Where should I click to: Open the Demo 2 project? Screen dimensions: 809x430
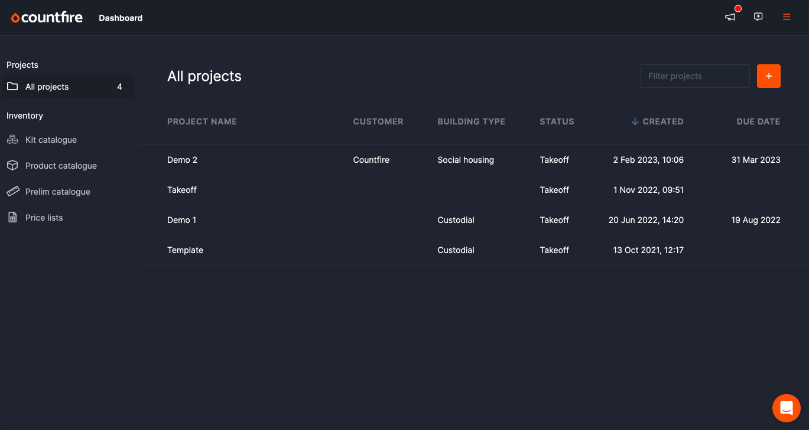[182, 160]
